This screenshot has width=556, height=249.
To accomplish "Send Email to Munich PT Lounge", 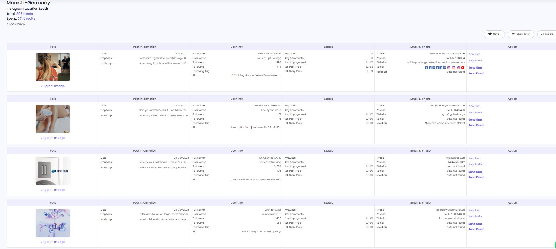I will (x=476, y=73).
